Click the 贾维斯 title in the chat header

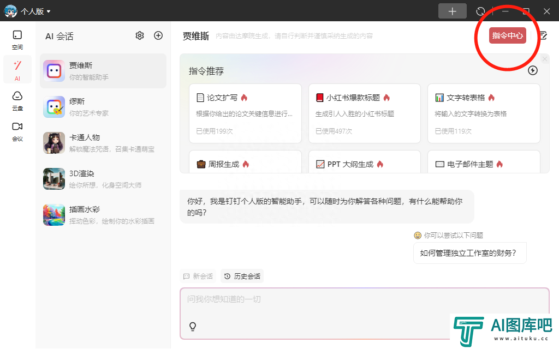(196, 36)
